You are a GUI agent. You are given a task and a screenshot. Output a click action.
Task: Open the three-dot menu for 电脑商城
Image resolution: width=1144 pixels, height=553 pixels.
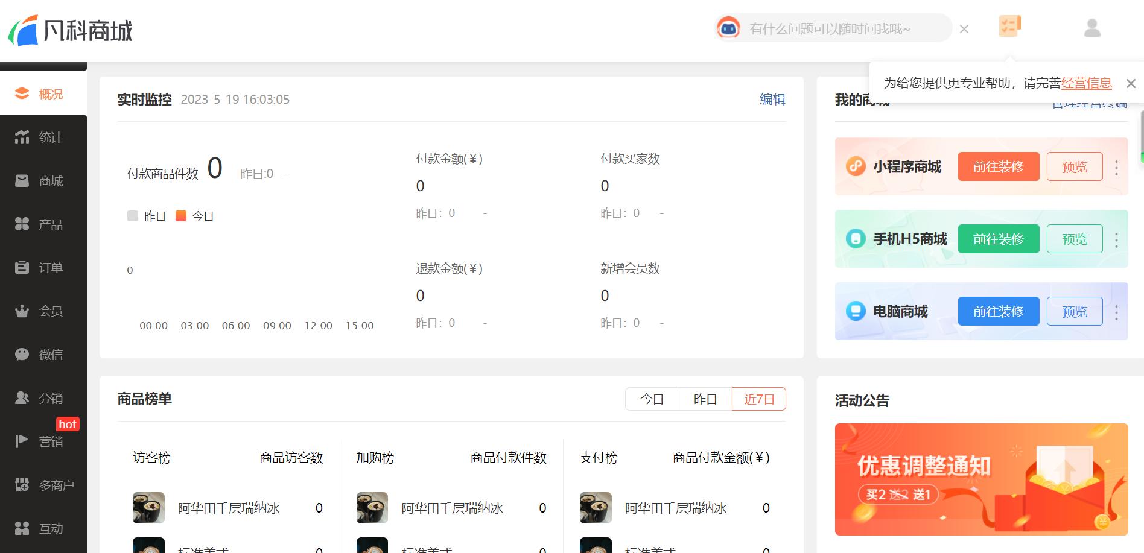[x=1116, y=311]
